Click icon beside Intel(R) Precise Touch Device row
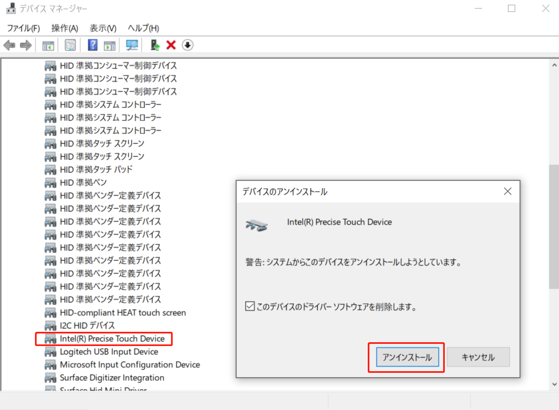The width and height of the screenshot is (559, 410). click(x=50, y=339)
